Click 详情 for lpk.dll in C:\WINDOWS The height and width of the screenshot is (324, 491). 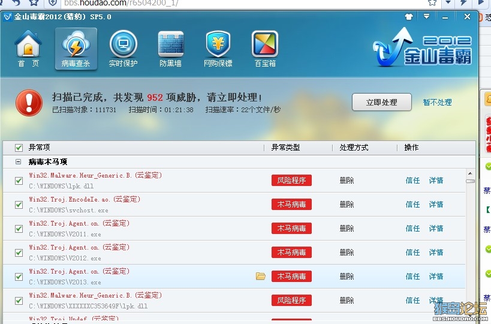pyautogui.click(x=436, y=180)
